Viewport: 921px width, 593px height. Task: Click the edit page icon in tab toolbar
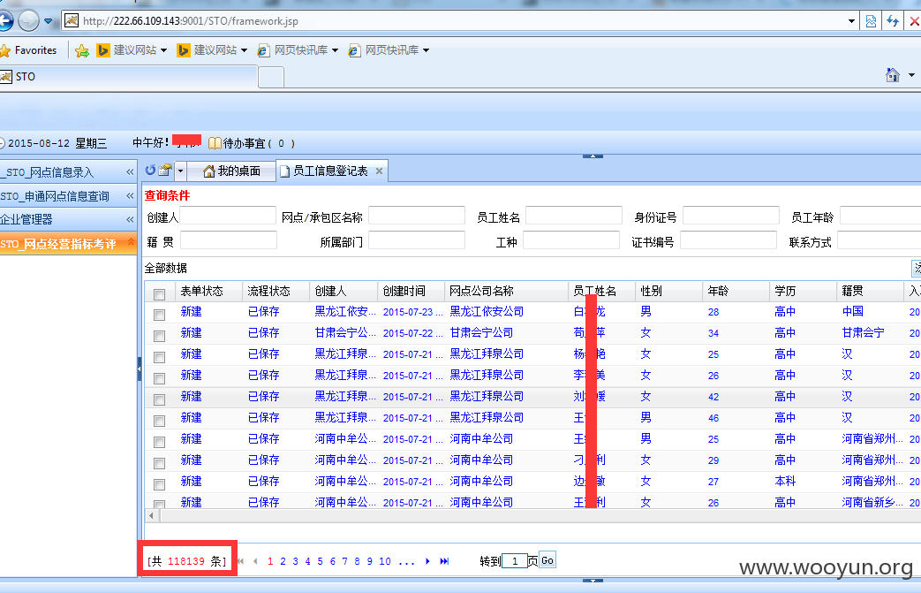click(166, 171)
